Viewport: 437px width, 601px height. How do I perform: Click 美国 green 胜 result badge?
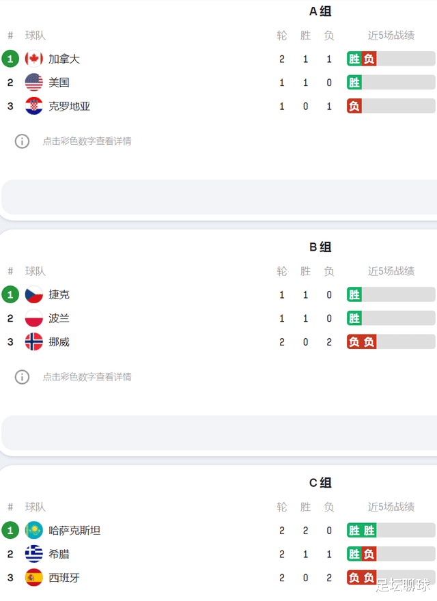coord(354,83)
